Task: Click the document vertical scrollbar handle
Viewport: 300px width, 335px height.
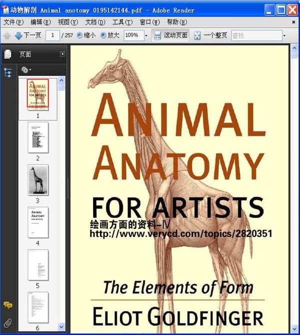Action: pos(294,55)
